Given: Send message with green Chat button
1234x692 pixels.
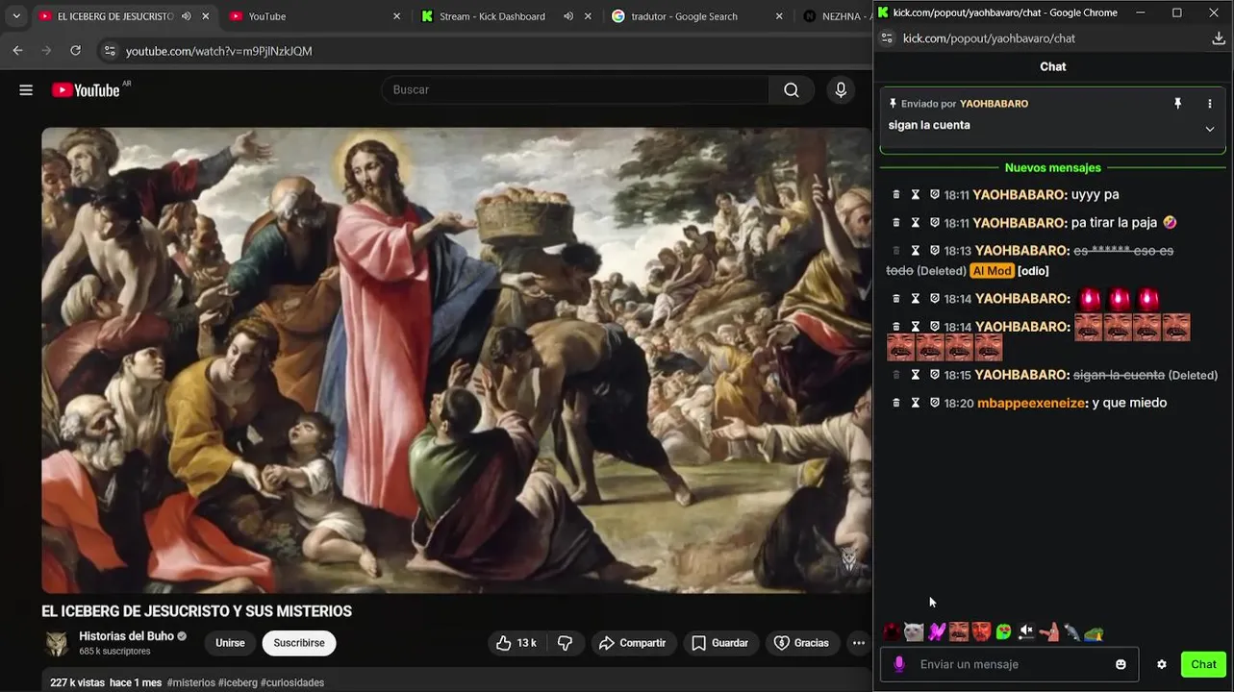Looking at the screenshot, I should click(x=1203, y=664).
